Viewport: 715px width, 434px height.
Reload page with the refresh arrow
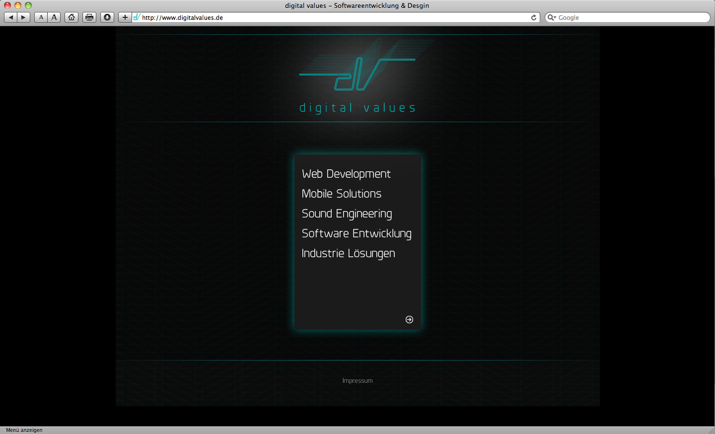(534, 17)
